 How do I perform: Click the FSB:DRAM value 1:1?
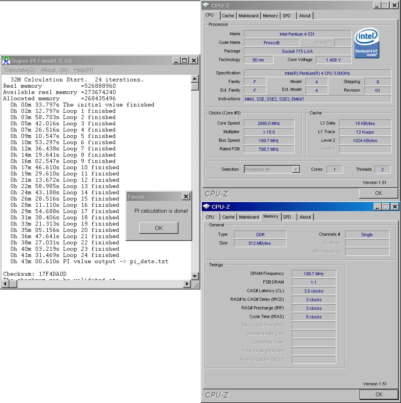coord(314,282)
